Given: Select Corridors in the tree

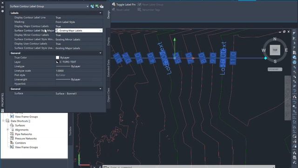Looking at the screenshot, I should click(x=20, y=143).
